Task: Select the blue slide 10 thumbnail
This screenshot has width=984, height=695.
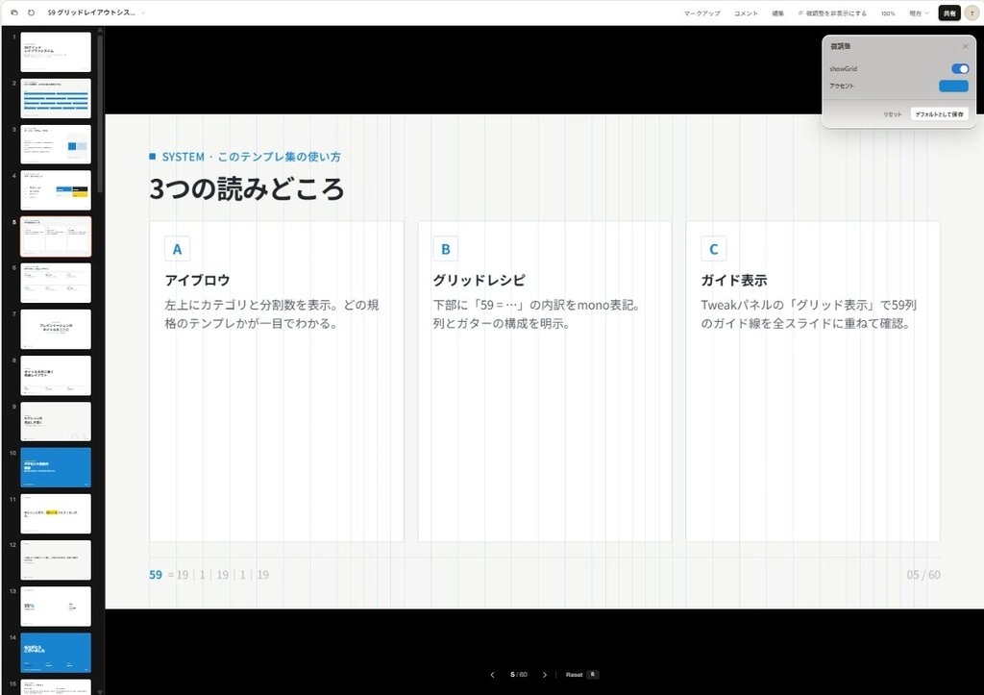Action: click(56, 468)
